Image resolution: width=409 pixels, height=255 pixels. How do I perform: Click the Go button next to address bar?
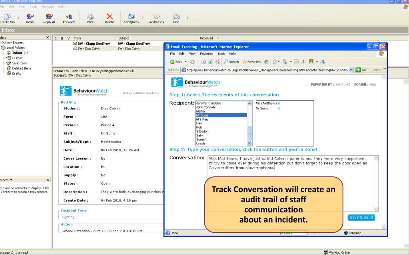361,70
